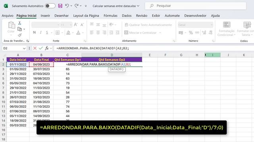Select the Página Inicial tab
254x142 pixels.
point(27,16)
